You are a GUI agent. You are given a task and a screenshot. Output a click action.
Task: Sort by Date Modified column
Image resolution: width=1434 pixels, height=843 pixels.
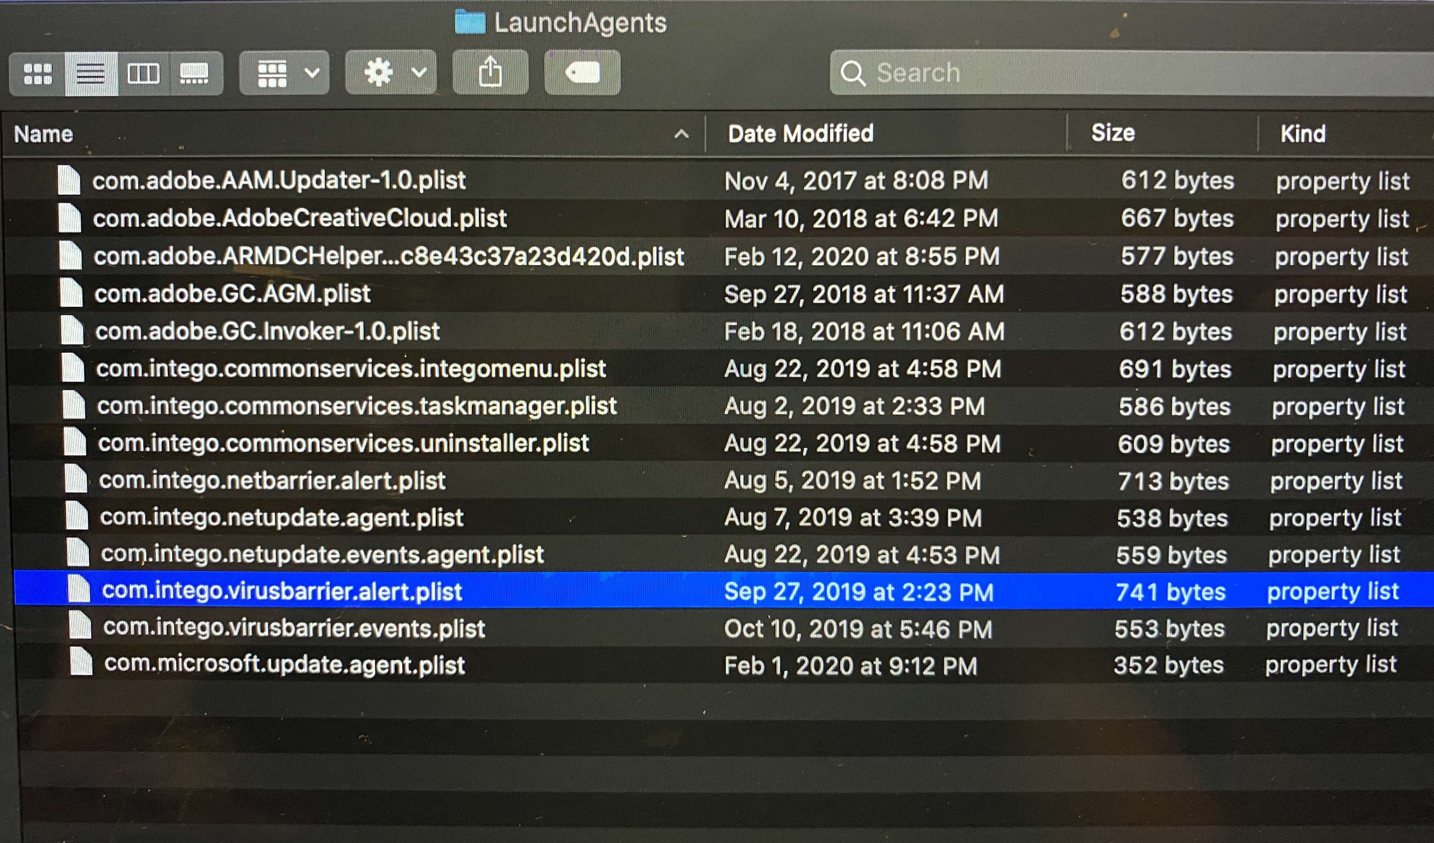pyautogui.click(x=801, y=134)
